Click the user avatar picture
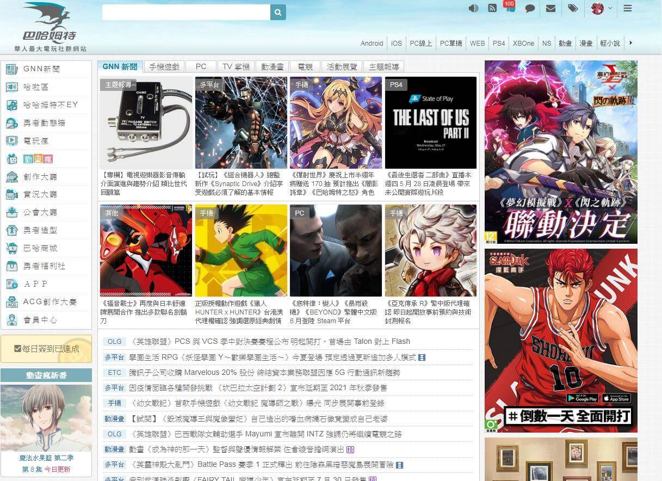 [x=597, y=8]
